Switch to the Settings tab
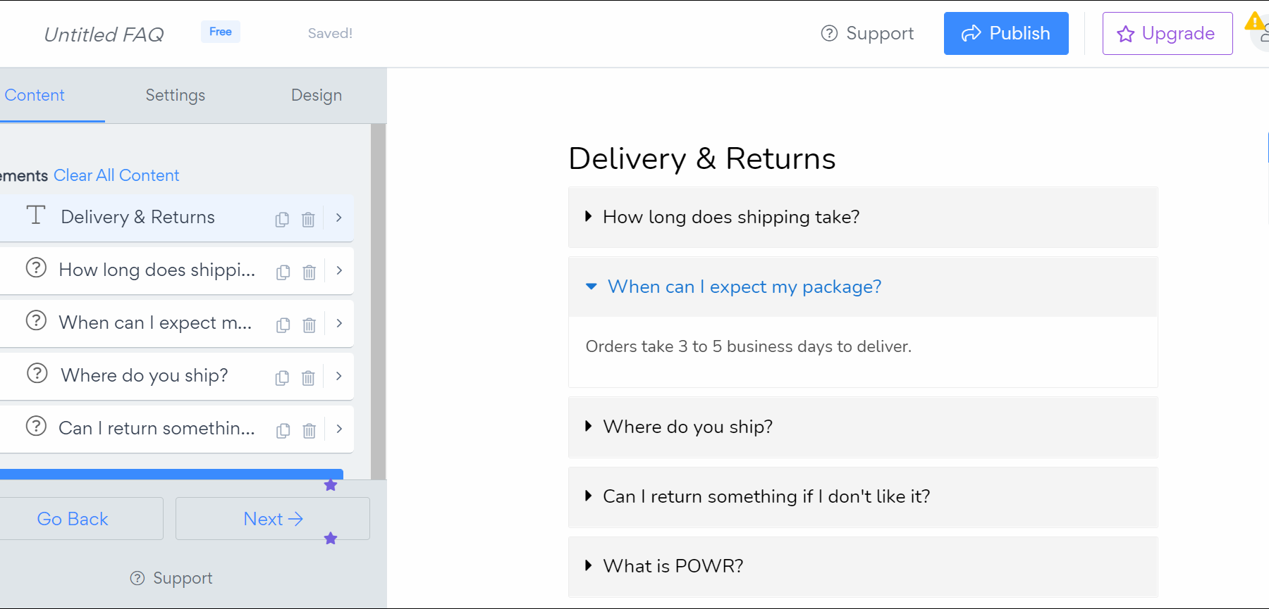This screenshot has height=609, width=1269. (175, 95)
